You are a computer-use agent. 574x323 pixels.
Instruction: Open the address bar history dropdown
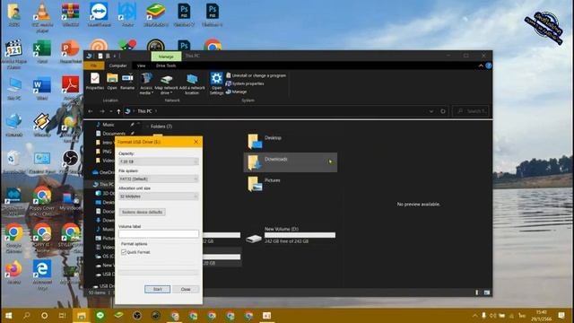point(431,111)
